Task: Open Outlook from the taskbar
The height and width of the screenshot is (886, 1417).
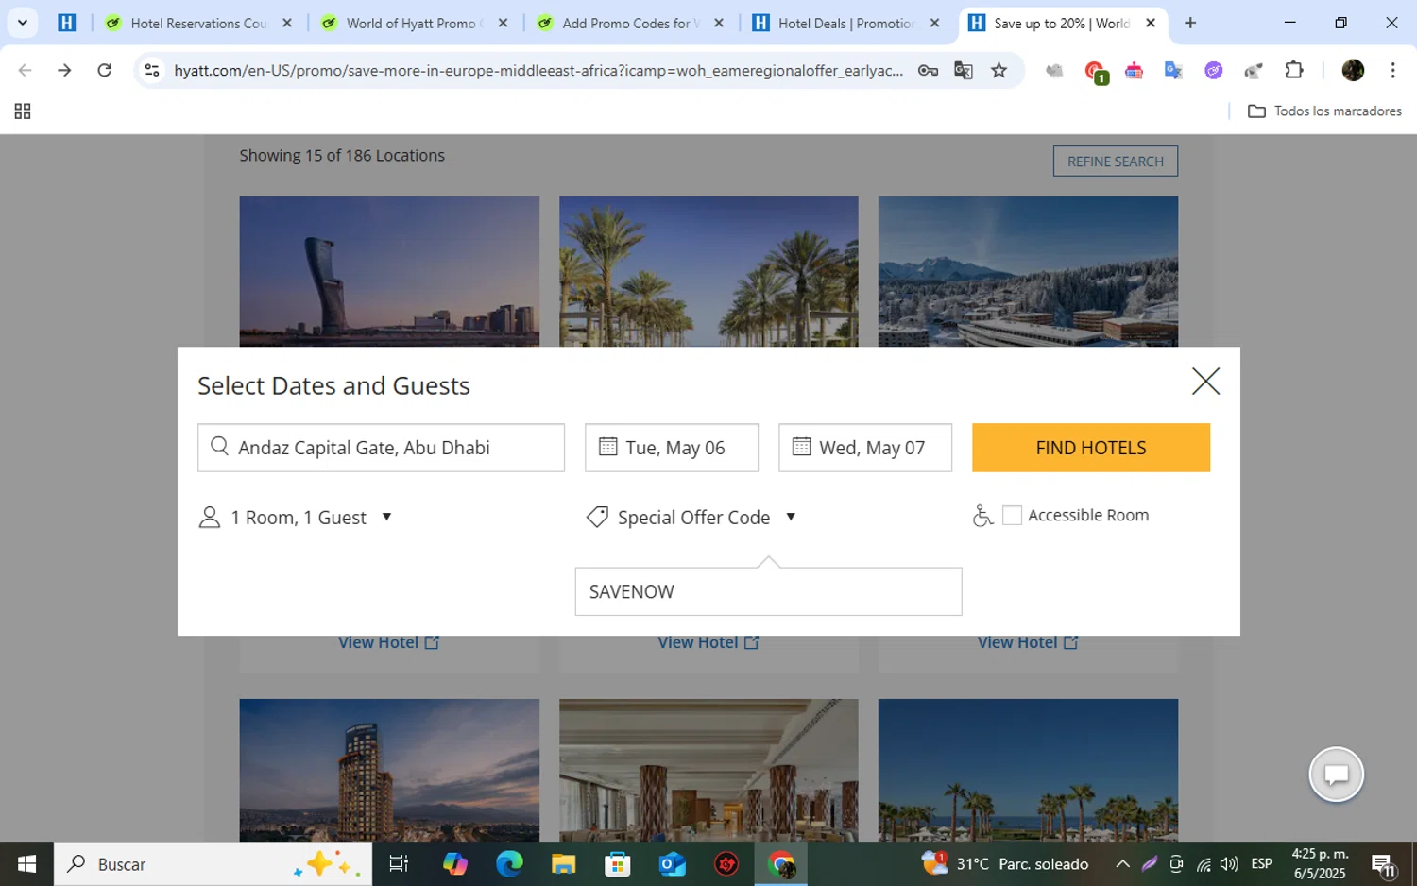Action: coord(672,864)
